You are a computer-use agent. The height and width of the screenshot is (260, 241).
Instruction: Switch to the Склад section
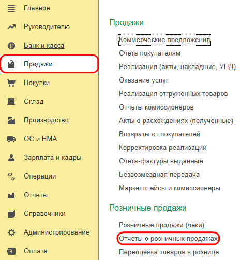(x=34, y=102)
